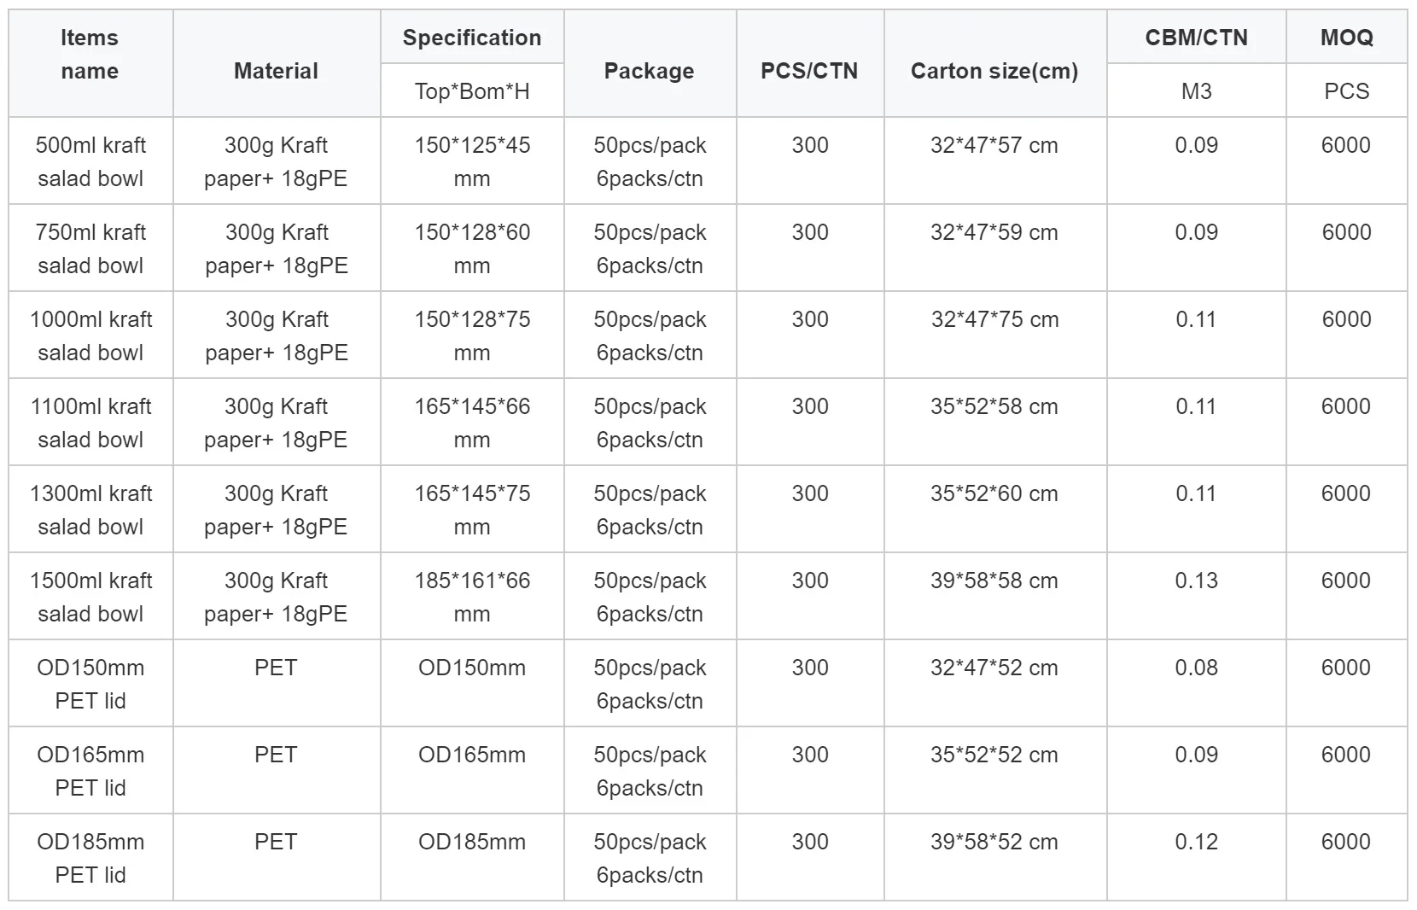Select the "MOQ" column header

coord(1346,38)
